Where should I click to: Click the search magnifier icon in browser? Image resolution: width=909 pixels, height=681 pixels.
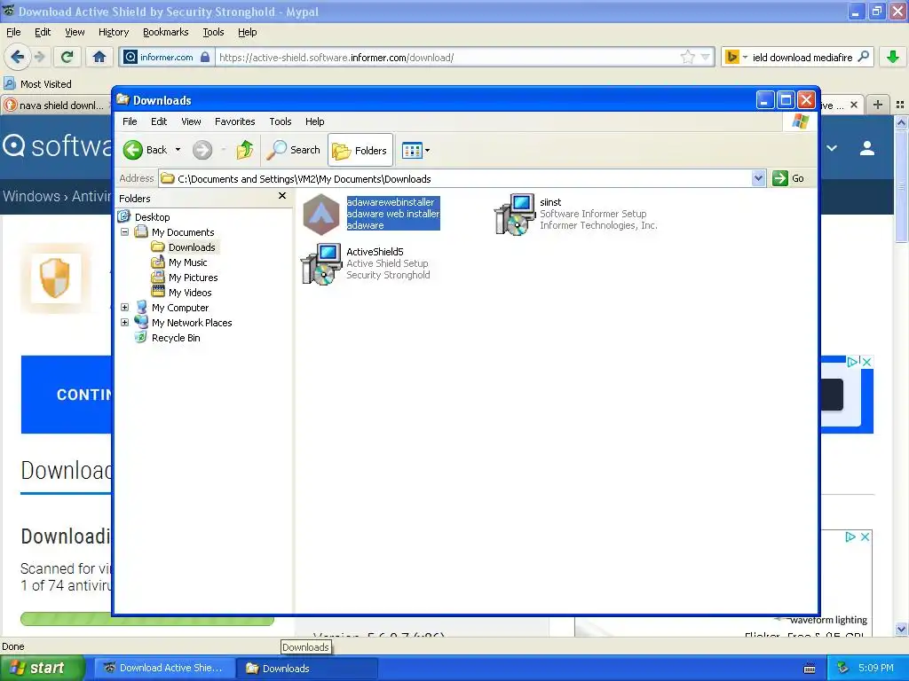pyautogui.click(x=863, y=57)
